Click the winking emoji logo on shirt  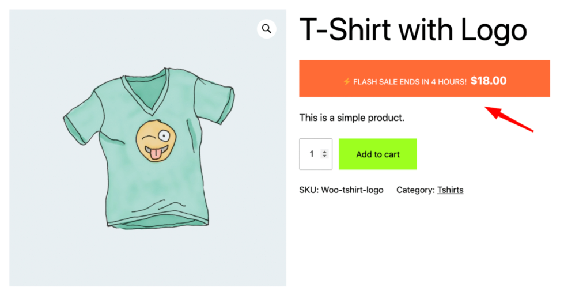click(x=154, y=141)
